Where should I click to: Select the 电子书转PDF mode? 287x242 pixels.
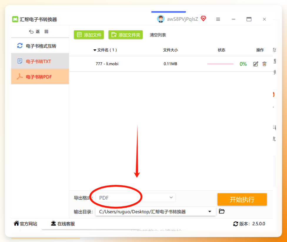click(40, 76)
